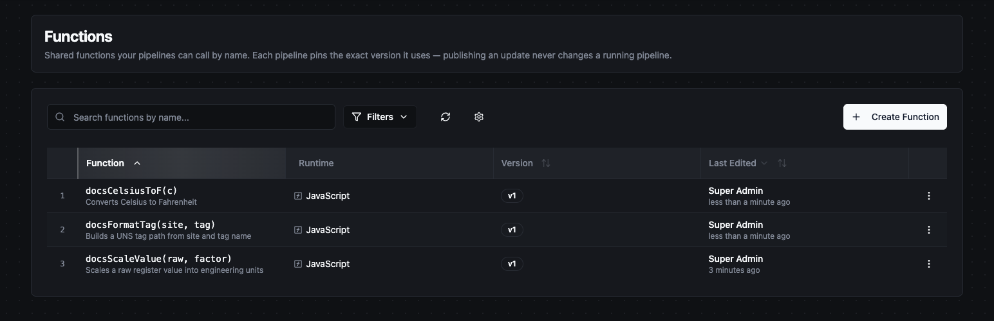Viewport: 994px width, 321px height.
Task: Click Super Admin in docsScaleValue row
Action: click(x=736, y=259)
